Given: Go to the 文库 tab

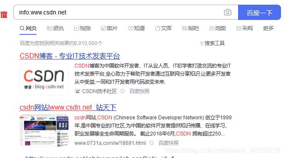Looking at the screenshot, I should [x=163, y=28].
